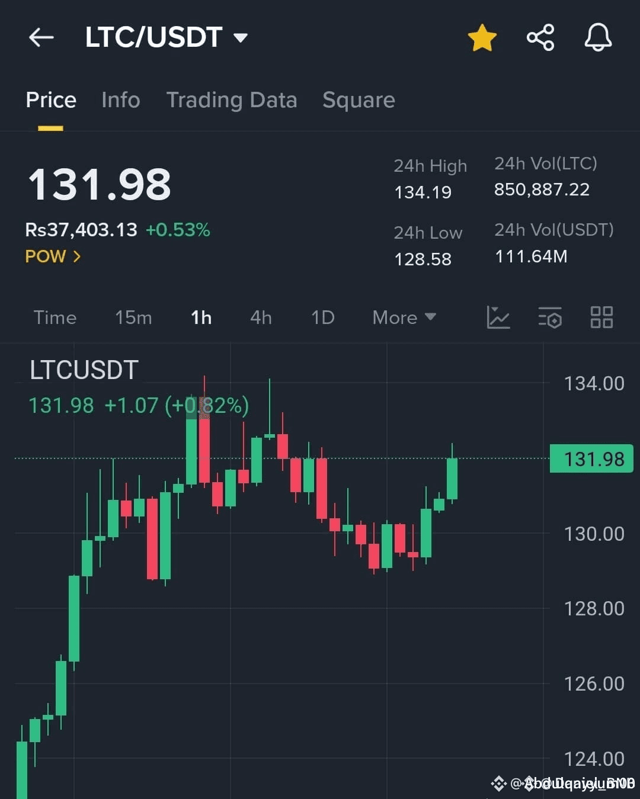Open the share icon
Viewport: 640px width, 799px height.
[540, 37]
